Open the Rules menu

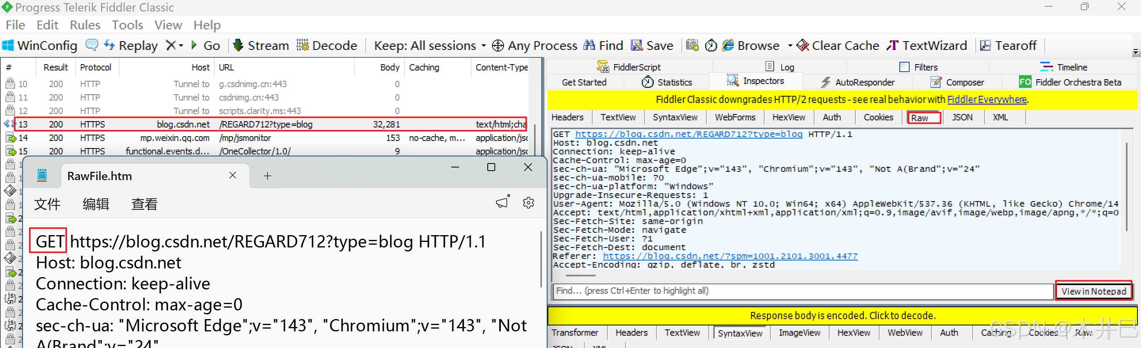85,25
